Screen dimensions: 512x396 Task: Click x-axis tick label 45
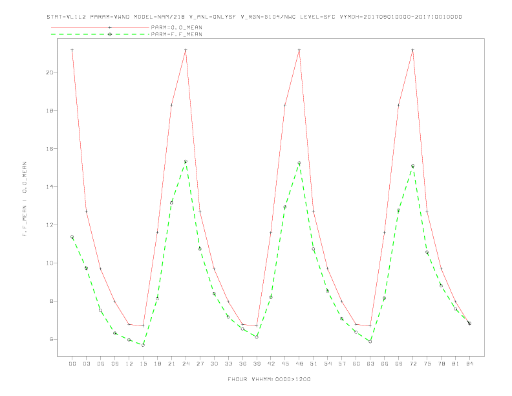tap(285, 364)
